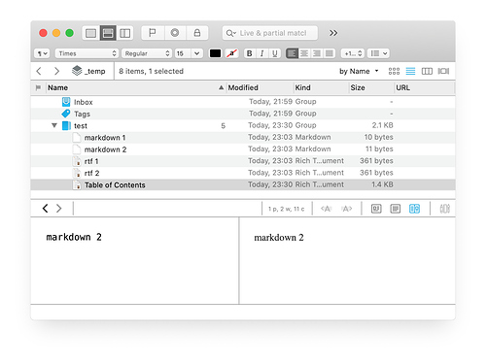Switch to list view
The image size is (487, 364).
[410, 71]
